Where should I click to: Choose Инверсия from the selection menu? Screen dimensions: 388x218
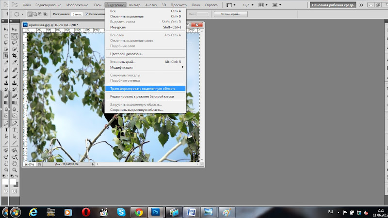coord(145,27)
